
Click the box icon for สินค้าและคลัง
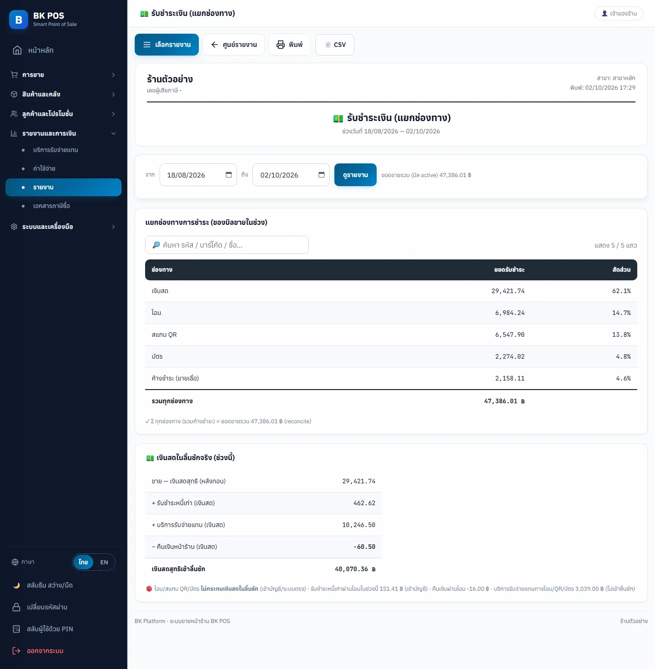tap(14, 94)
